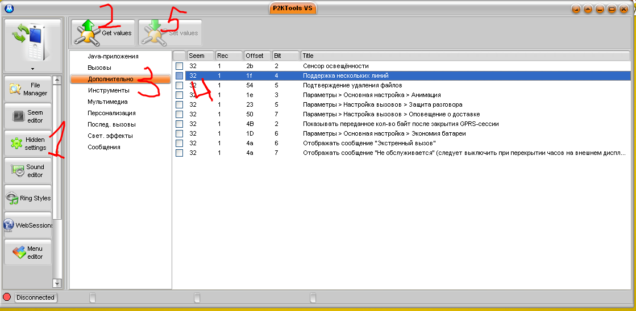Tick checkbox for Подтверждение удаления файлов
The image size is (636, 311).
[x=179, y=85]
